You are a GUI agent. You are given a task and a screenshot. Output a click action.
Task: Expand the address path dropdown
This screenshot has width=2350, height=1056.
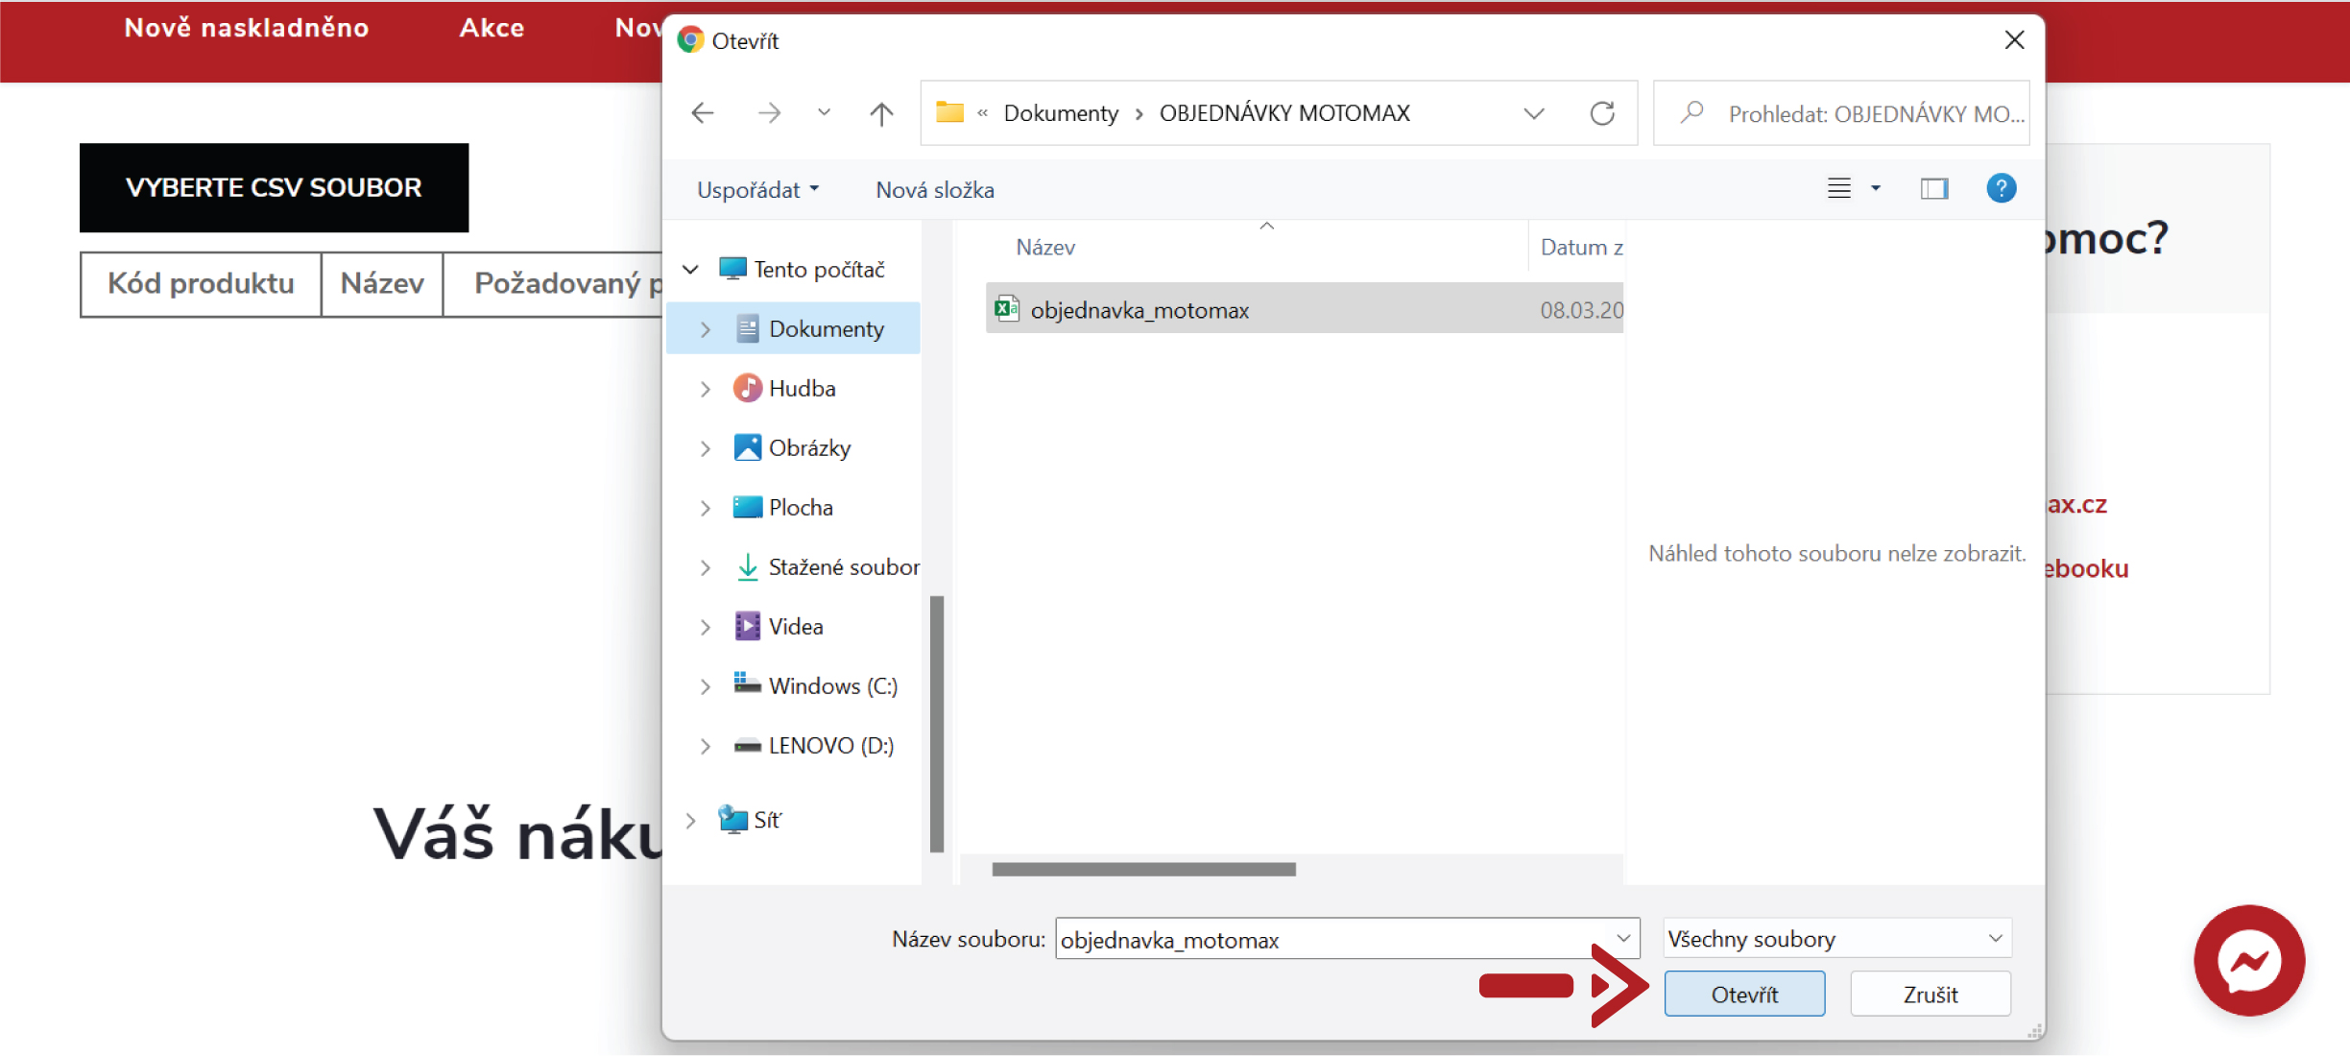[x=1533, y=113]
